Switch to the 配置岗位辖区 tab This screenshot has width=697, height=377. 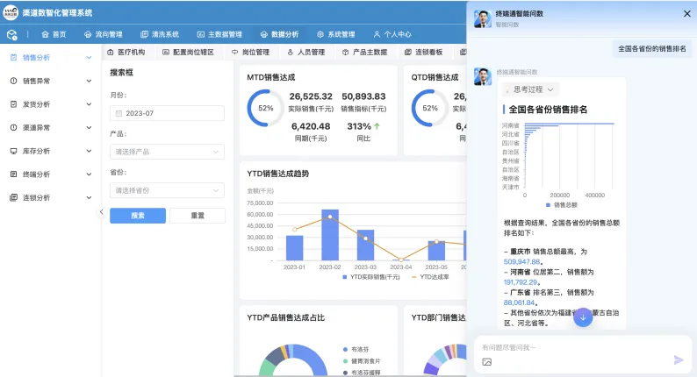click(x=188, y=52)
